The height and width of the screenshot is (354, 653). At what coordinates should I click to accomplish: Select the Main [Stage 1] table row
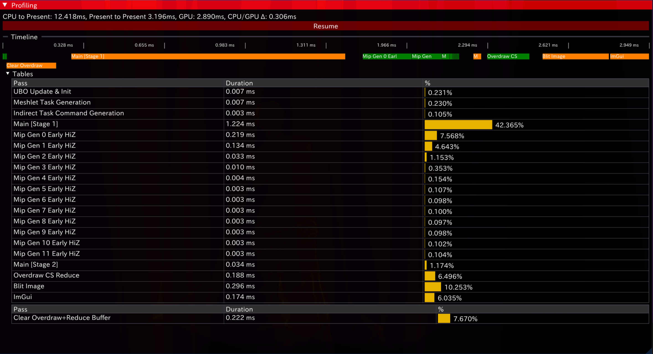pos(36,124)
